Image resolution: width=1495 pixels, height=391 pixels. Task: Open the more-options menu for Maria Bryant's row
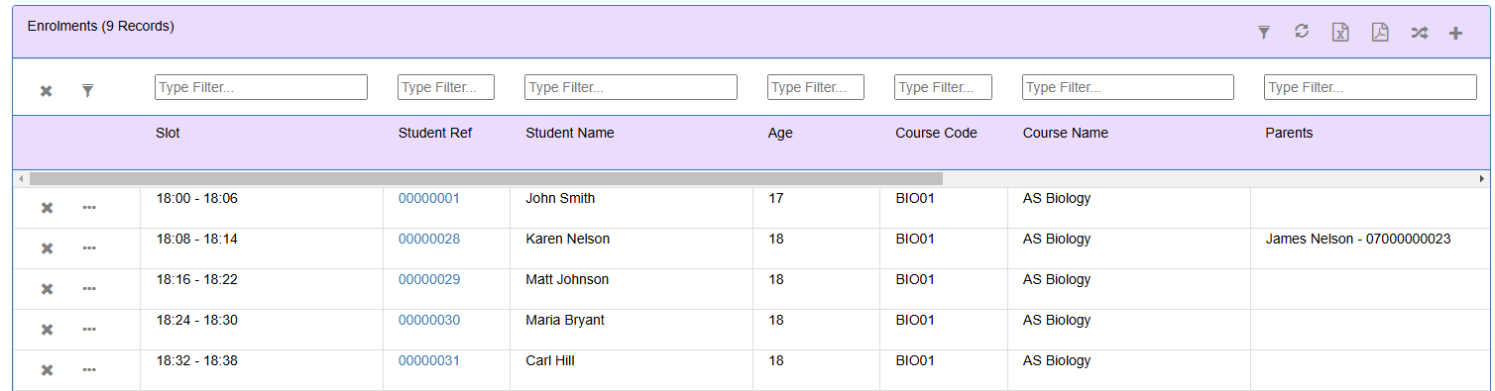(x=89, y=330)
